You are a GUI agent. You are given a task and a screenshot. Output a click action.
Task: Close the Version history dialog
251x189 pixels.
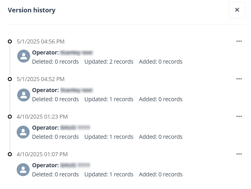pyautogui.click(x=237, y=10)
